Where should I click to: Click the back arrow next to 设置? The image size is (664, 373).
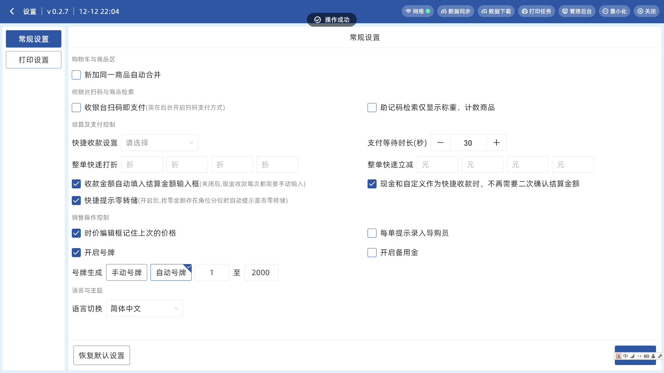(x=12, y=11)
